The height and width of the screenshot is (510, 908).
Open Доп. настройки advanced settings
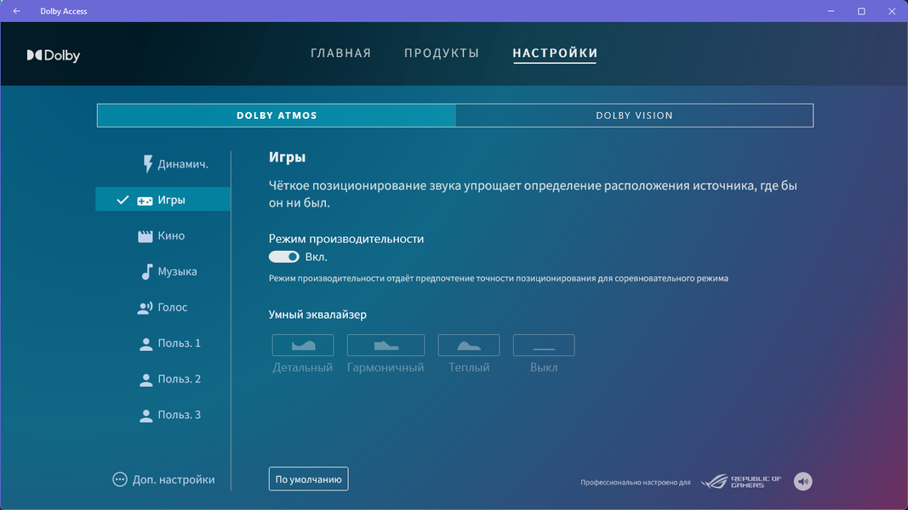(x=163, y=479)
